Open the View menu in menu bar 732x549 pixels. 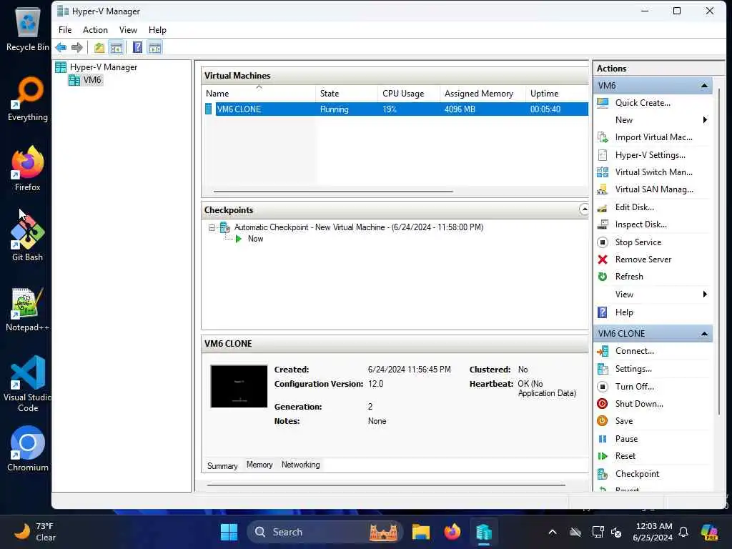128,30
